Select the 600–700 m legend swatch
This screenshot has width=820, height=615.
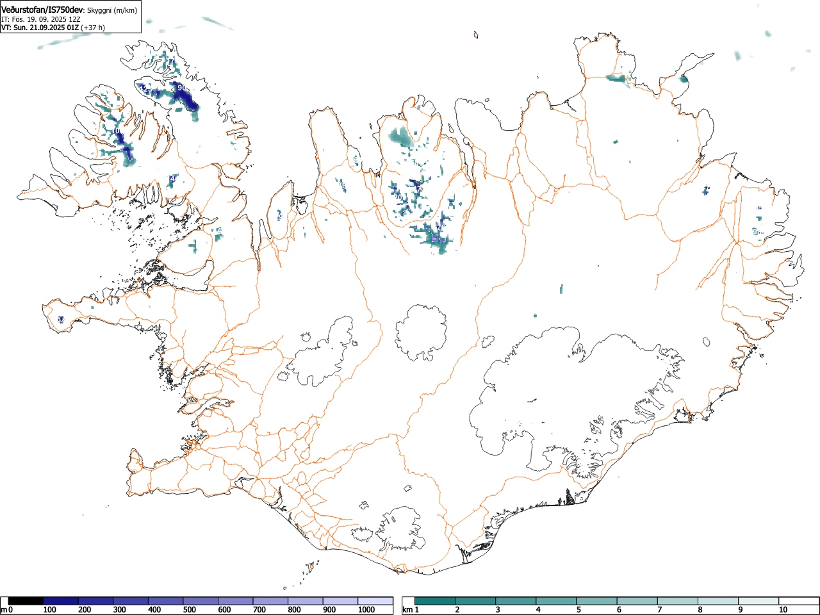coord(235,601)
